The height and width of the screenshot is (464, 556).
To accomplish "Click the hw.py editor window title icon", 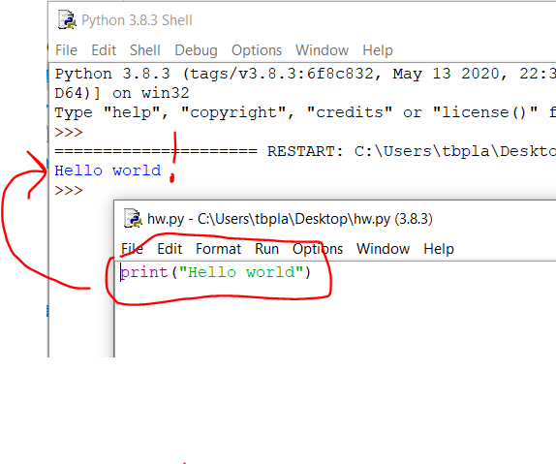I will 133,218.
